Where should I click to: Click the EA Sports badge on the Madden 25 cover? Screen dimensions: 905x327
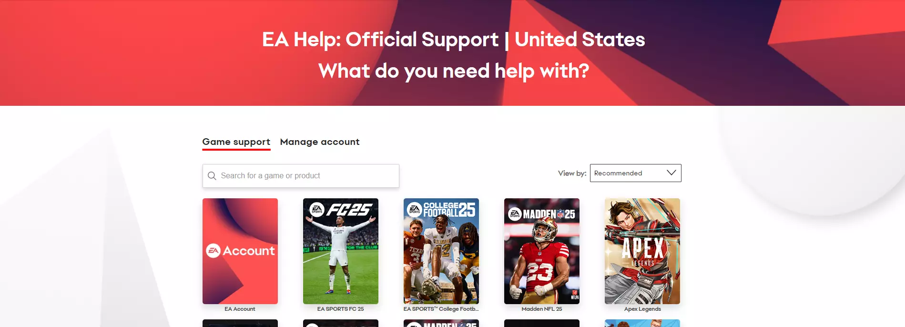point(515,214)
